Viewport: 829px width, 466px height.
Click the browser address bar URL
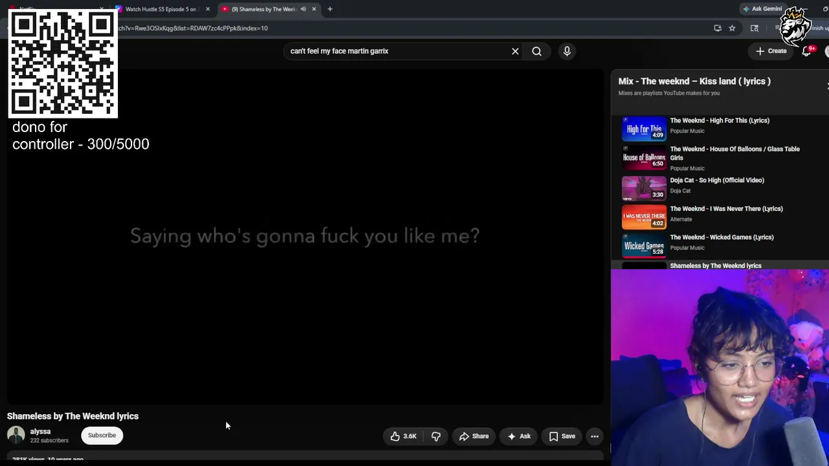pyautogui.click(x=192, y=28)
